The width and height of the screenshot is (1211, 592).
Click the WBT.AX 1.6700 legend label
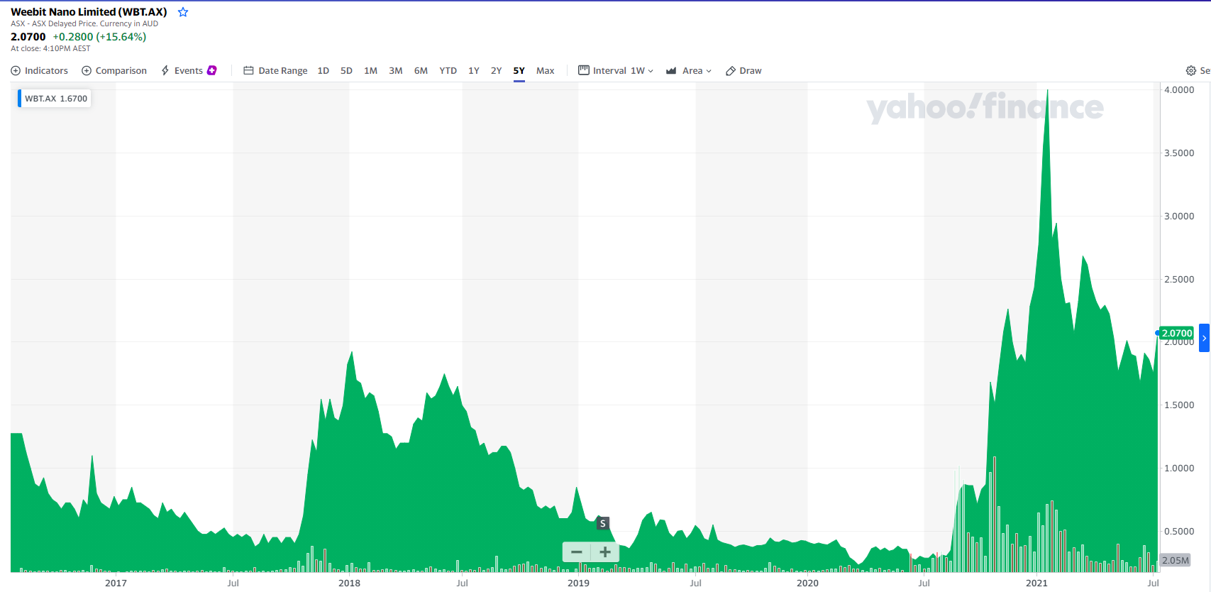(55, 99)
